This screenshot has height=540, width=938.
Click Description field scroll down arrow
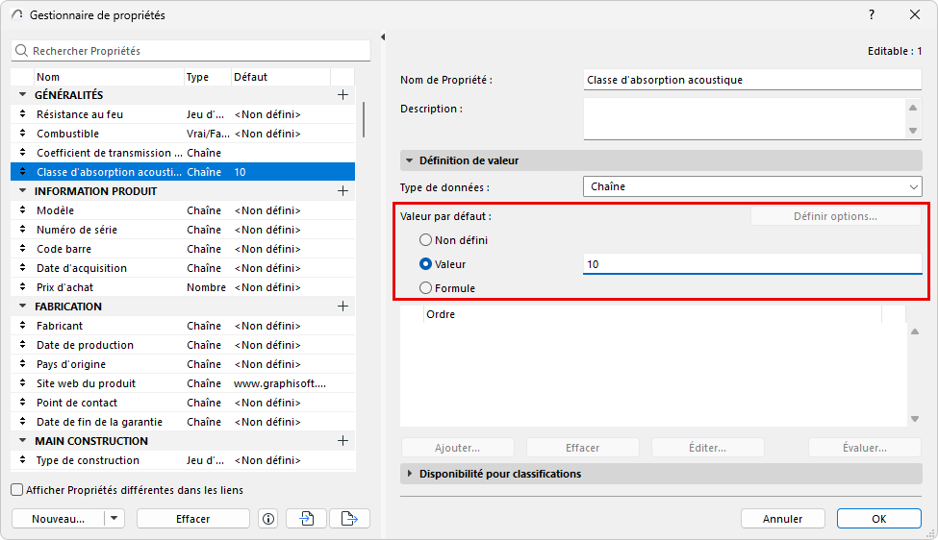[913, 131]
